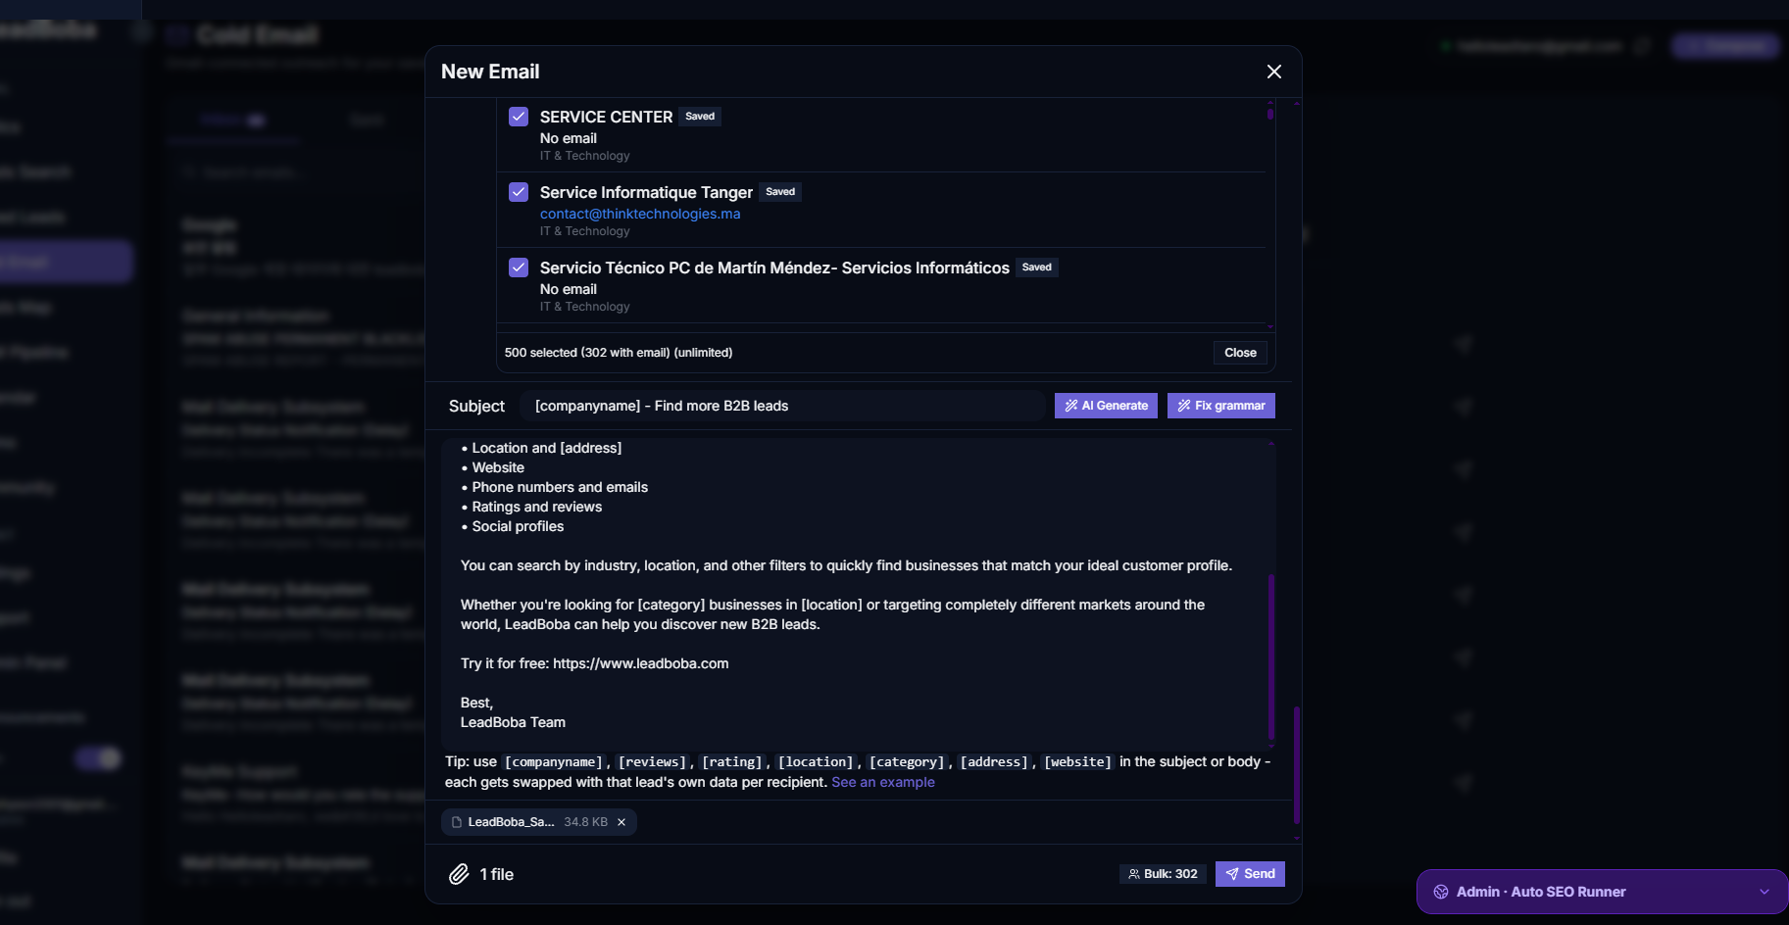Remove the LeadBoba_Sa... attachment
This screenshot has width=1789, height=925.
click(621, 822)
